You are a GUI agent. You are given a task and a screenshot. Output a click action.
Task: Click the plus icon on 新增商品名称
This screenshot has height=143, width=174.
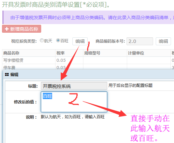tap(7, 29)
